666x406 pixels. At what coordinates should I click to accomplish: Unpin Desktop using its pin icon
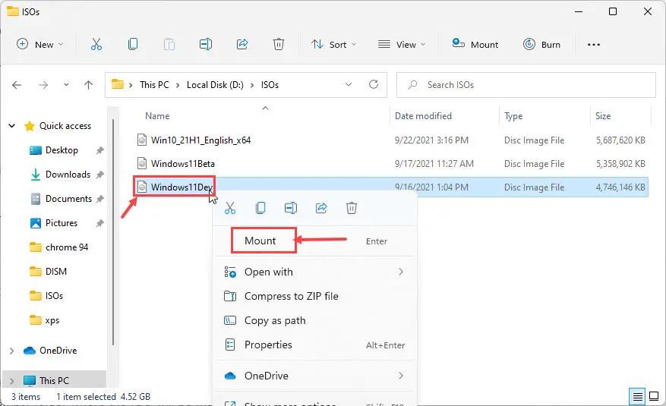point(99,150)
